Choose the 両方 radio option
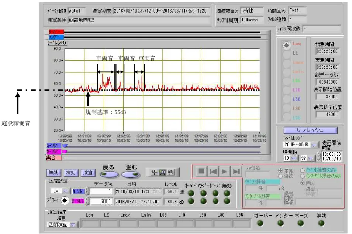352x234 pixels. [x=303, y=183]
